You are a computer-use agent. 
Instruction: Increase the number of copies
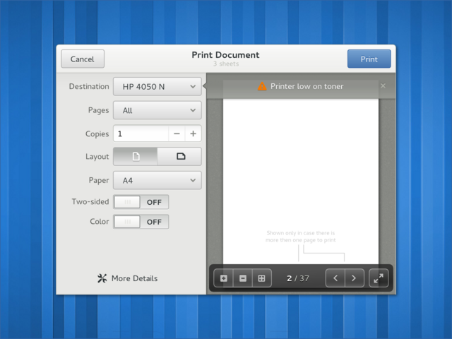tap(193, 133)
